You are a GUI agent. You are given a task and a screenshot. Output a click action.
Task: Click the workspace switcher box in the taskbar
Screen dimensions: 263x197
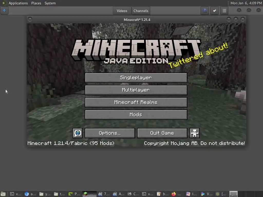click(233, 194)
